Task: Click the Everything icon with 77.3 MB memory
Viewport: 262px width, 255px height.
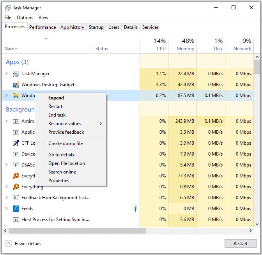Action: click(x=16, y=176)
